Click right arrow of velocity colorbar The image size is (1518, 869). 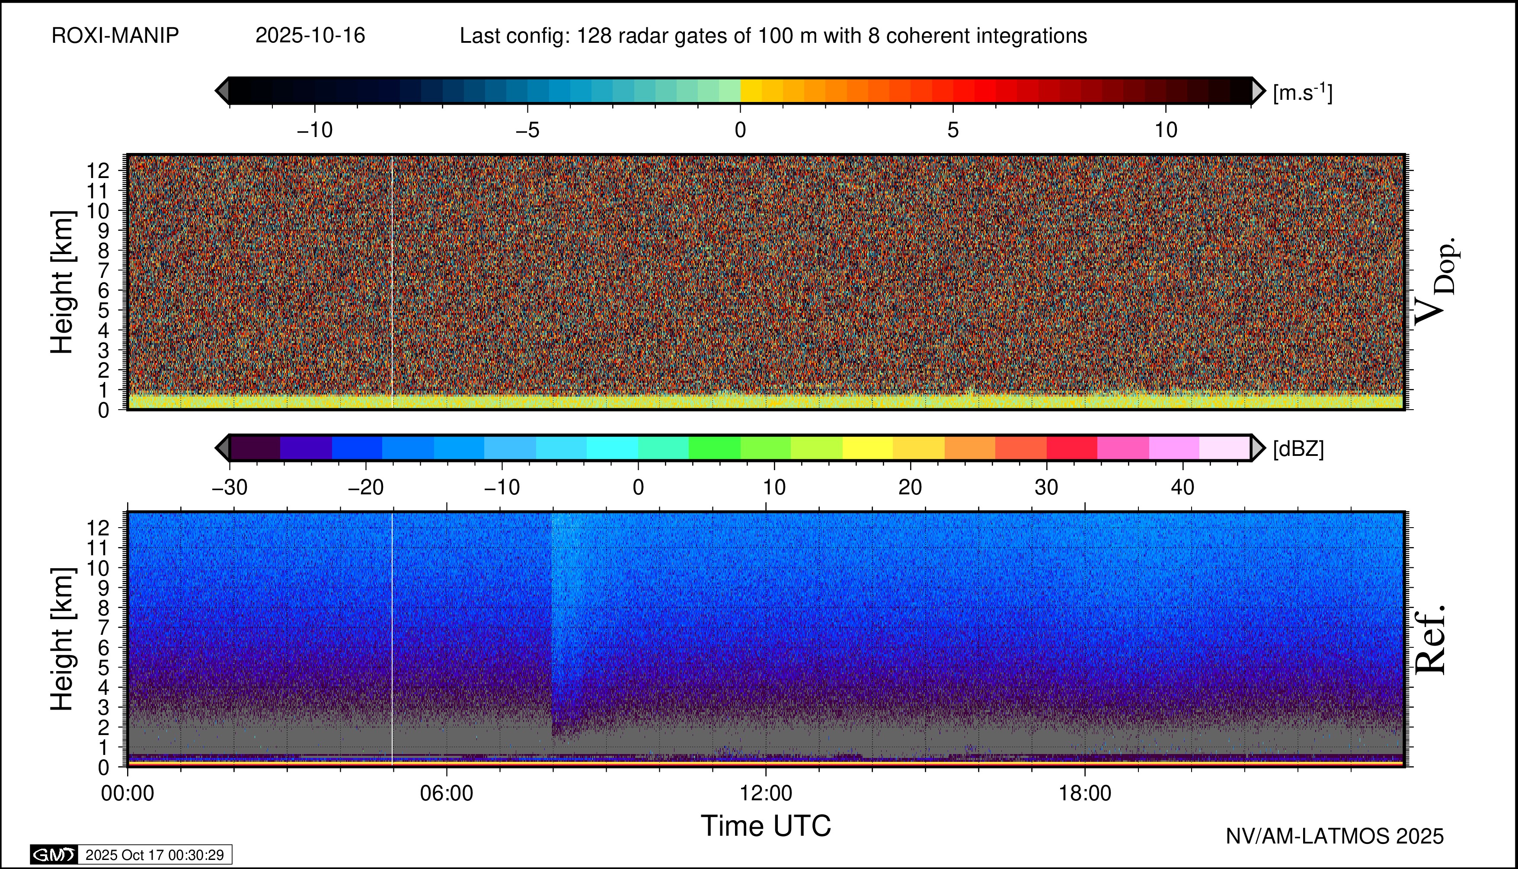[x=1258, y=91]
